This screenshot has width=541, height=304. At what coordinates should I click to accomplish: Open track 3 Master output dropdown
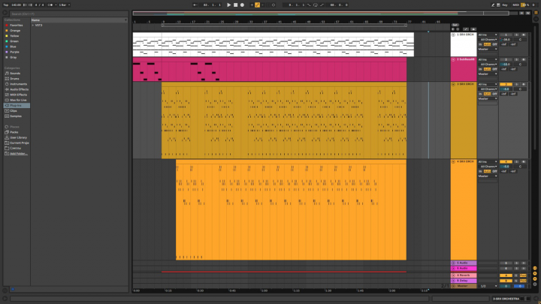(488, 99)
